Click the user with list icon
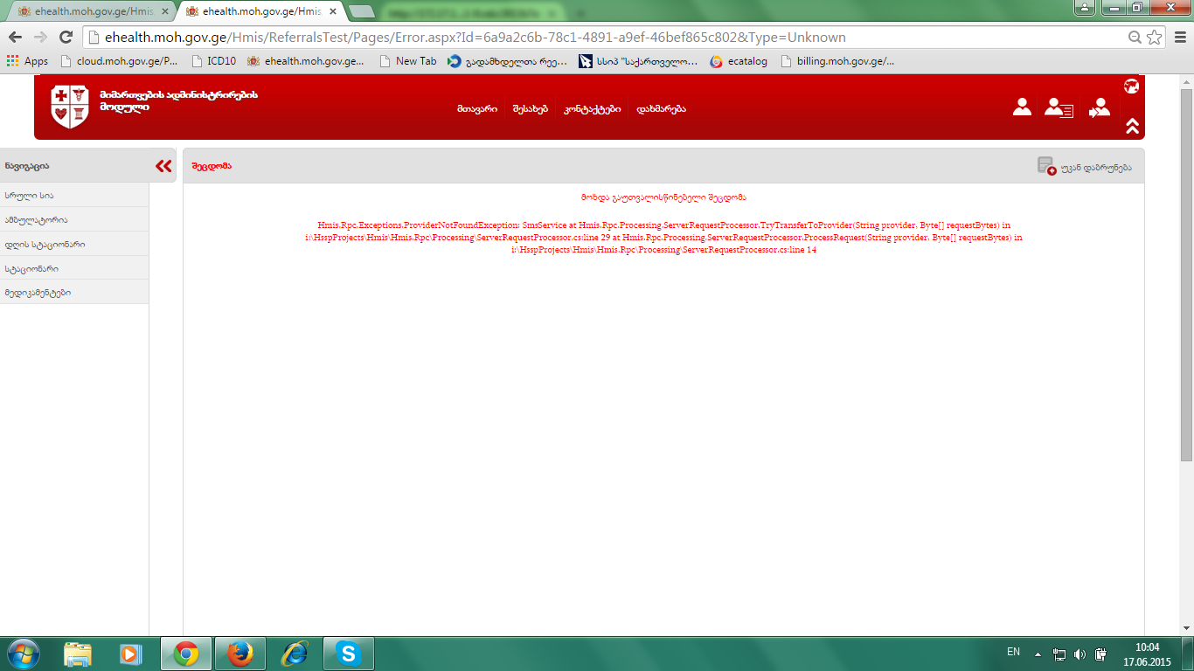Image resolution: width=1194 pixels, height=671 pixels. 1059,107
